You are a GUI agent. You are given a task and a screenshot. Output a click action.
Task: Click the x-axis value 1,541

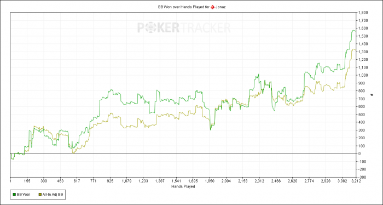[x=176, y=181]
